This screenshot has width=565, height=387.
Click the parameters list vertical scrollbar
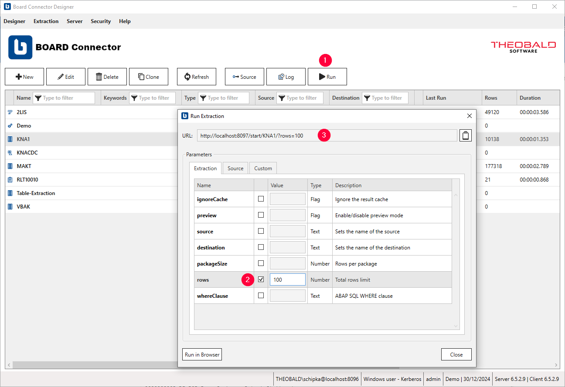tap(456, 260)
